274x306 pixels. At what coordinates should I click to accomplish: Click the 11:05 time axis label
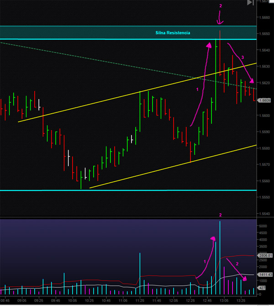point(123,301)
